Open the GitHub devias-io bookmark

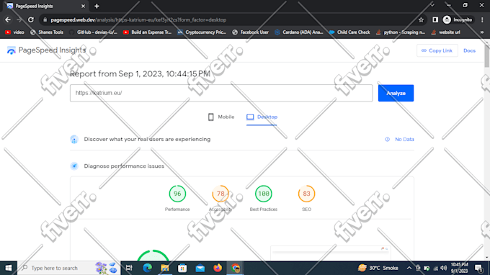(x=94, y=32)
